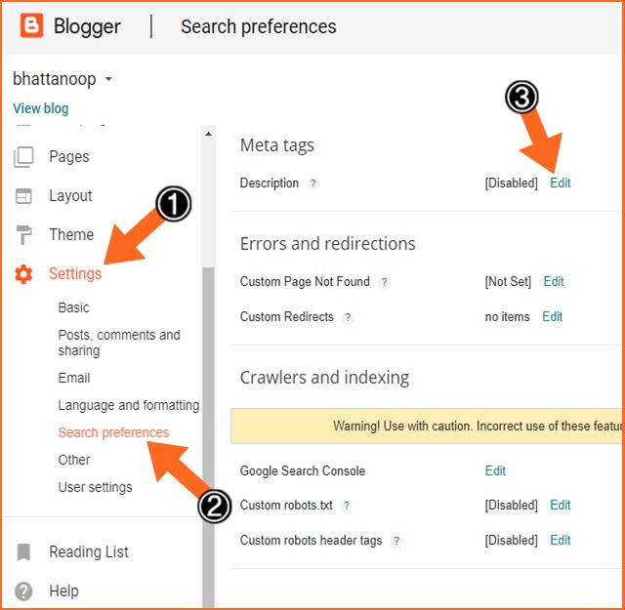The image size is (625, 610).
Task: Click the Pages sidebar icon
Action: [x=24, y=156]
